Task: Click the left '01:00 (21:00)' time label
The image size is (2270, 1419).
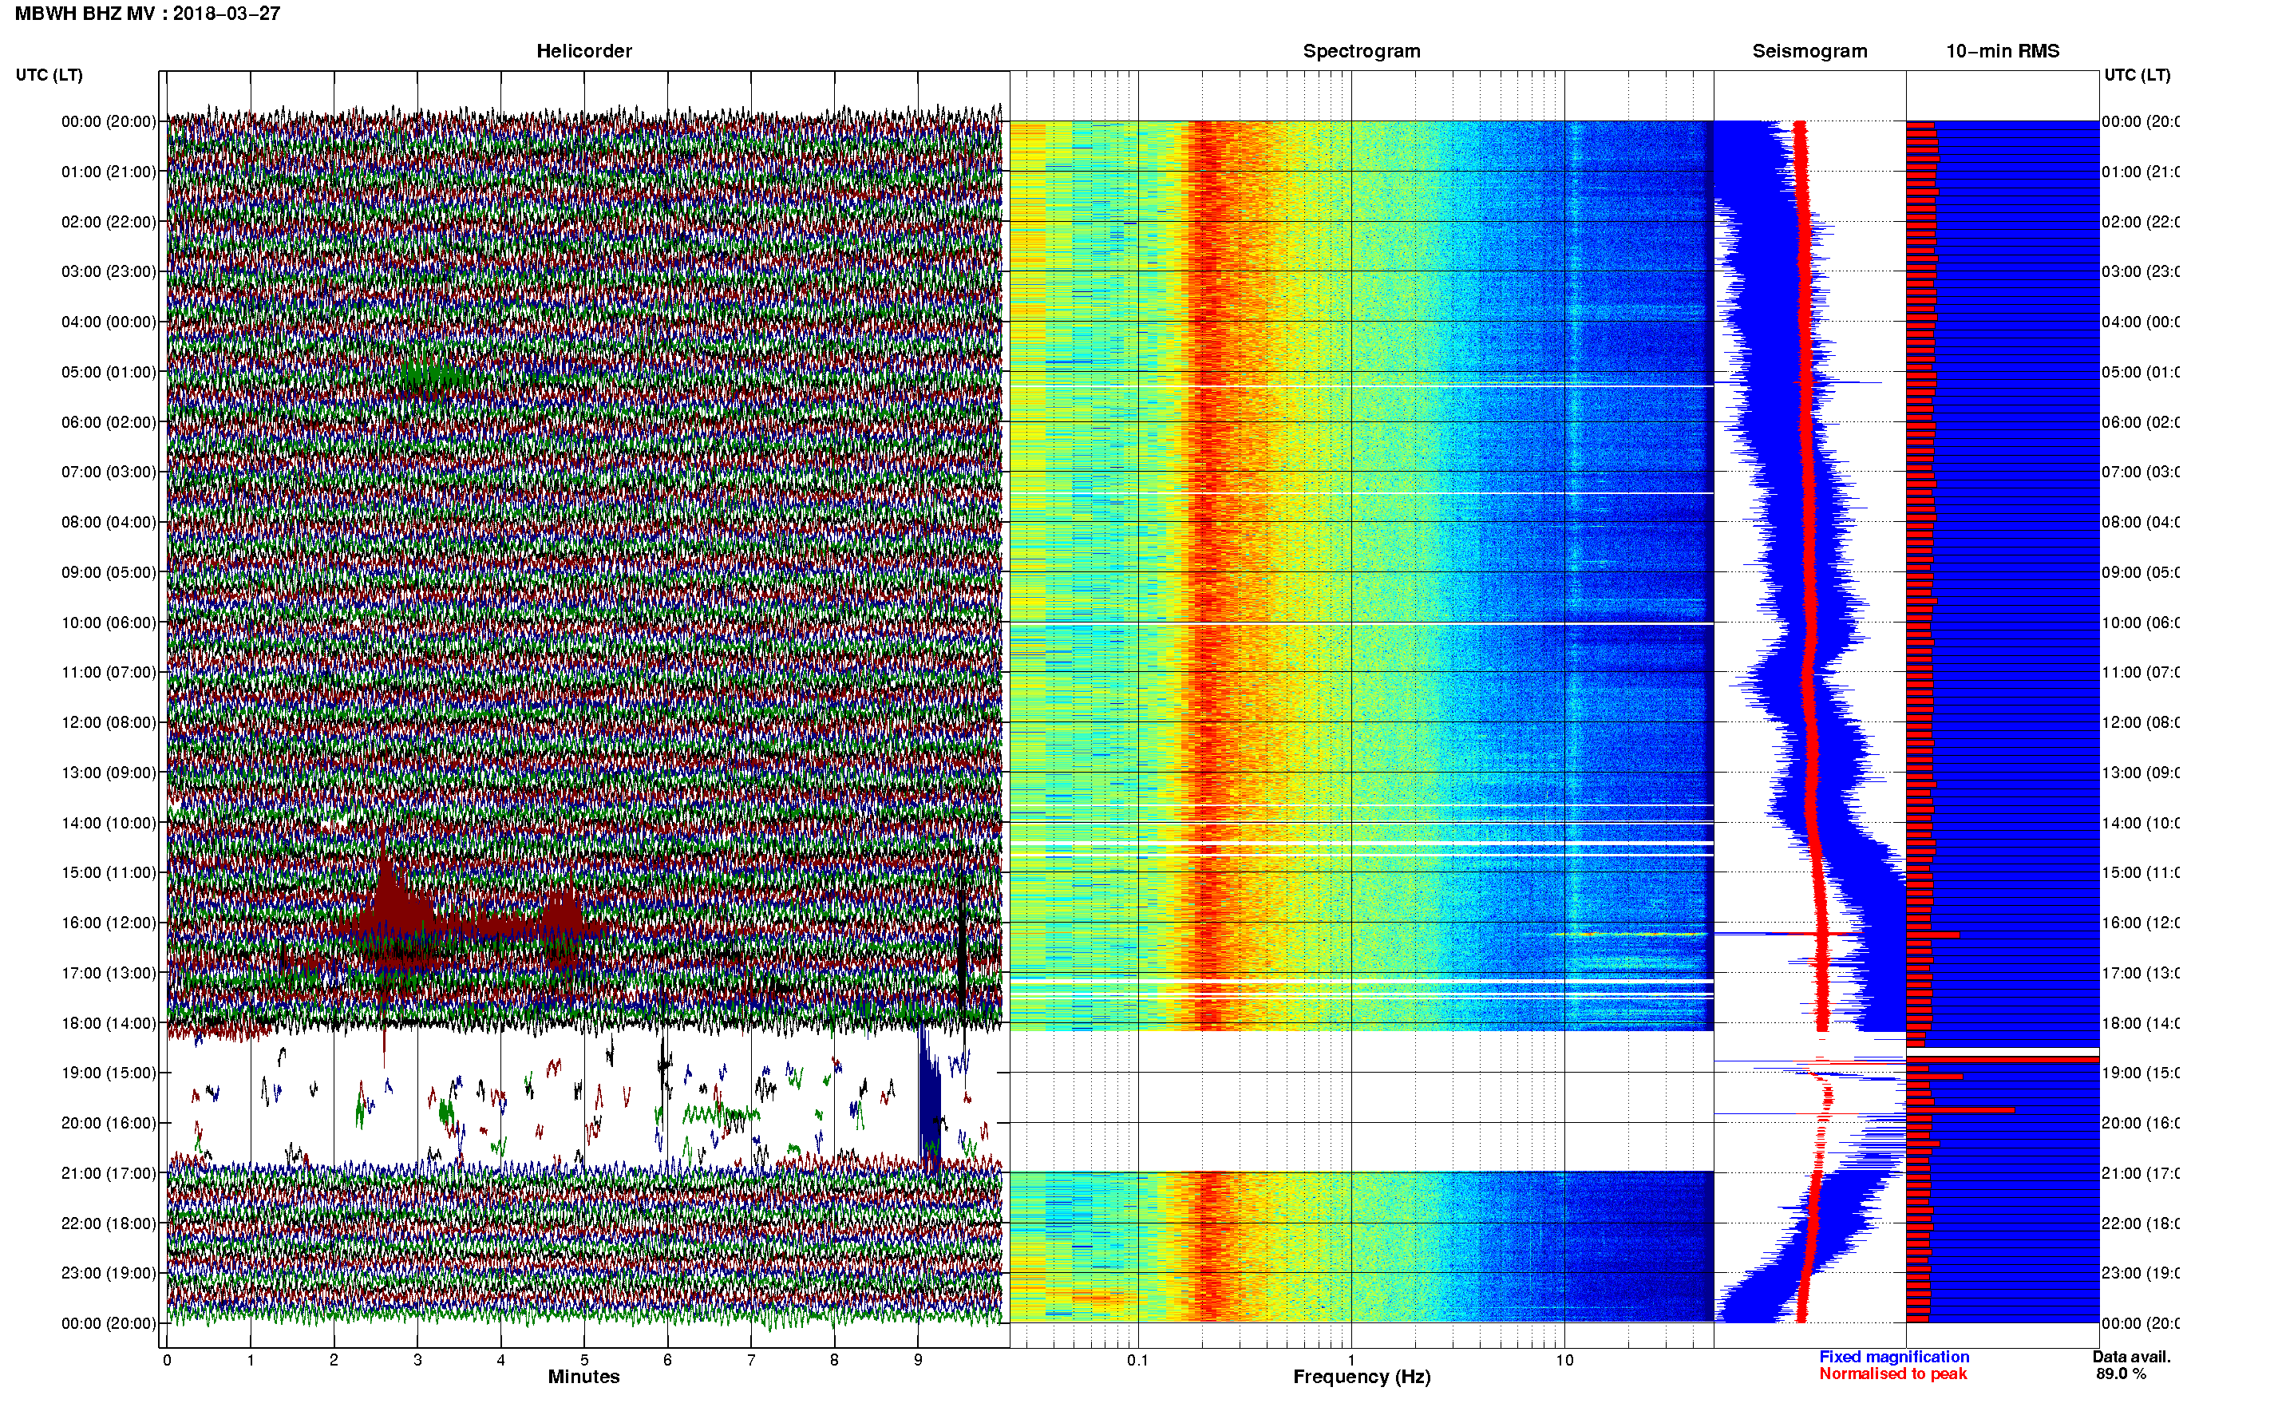Action: click(109, 172)
